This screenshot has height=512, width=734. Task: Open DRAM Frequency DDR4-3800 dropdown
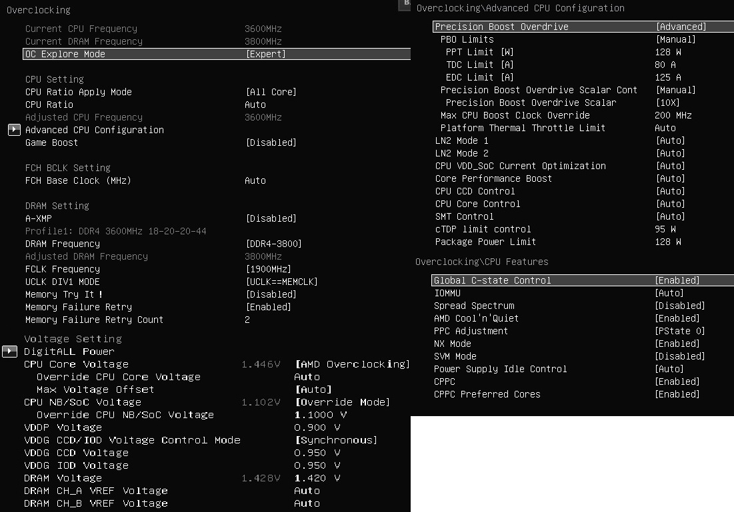click(274, 244)
